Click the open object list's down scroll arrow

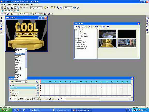click(26, 79)
